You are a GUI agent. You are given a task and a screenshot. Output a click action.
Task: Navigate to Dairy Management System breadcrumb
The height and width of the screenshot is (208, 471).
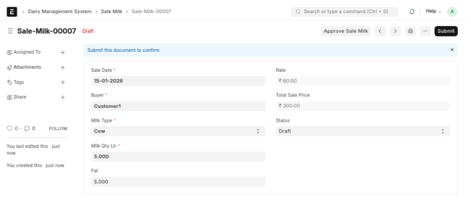(x=60, y=11)
